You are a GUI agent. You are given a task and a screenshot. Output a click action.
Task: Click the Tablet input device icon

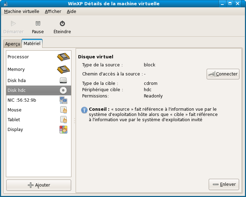[63, 120]
